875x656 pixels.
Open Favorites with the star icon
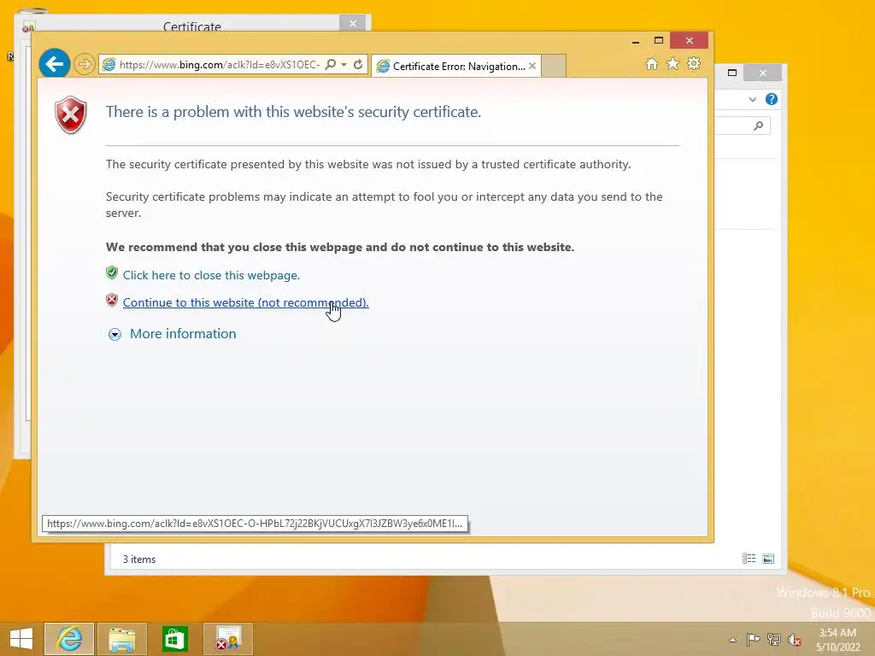[673, 63]
